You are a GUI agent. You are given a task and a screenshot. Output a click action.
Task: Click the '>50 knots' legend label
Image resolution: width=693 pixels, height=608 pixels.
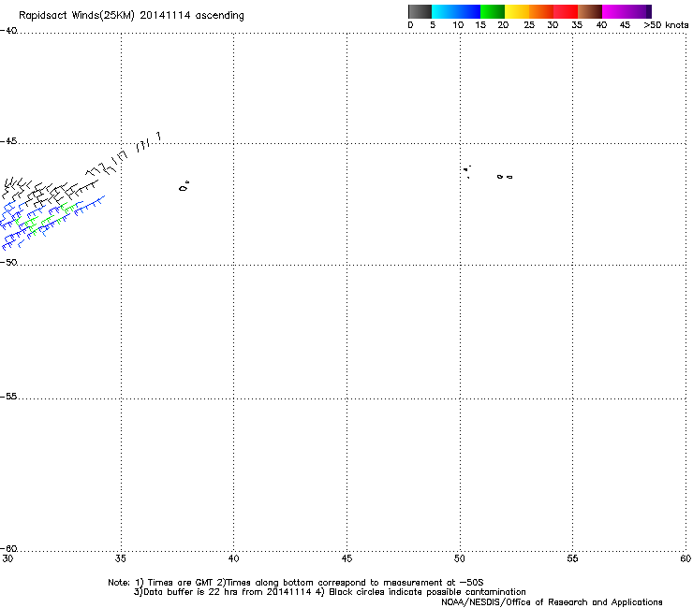click(666, 25)
